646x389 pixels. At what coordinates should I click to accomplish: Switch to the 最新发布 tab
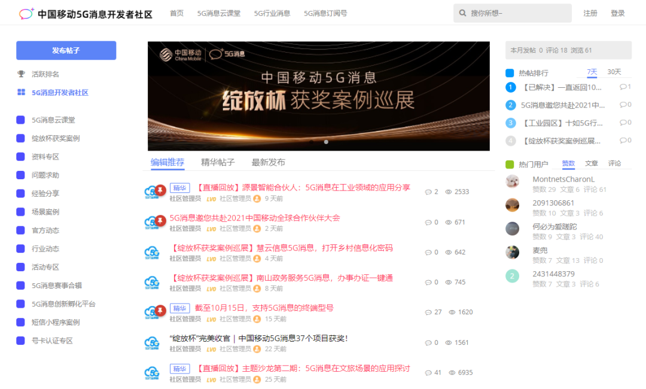point(268,162)
